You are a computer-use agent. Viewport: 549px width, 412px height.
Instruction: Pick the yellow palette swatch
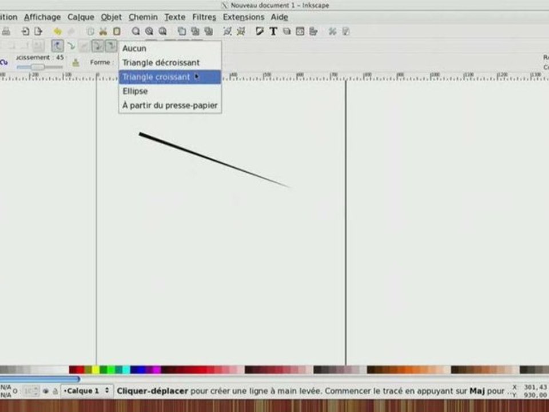pos(96,370)
